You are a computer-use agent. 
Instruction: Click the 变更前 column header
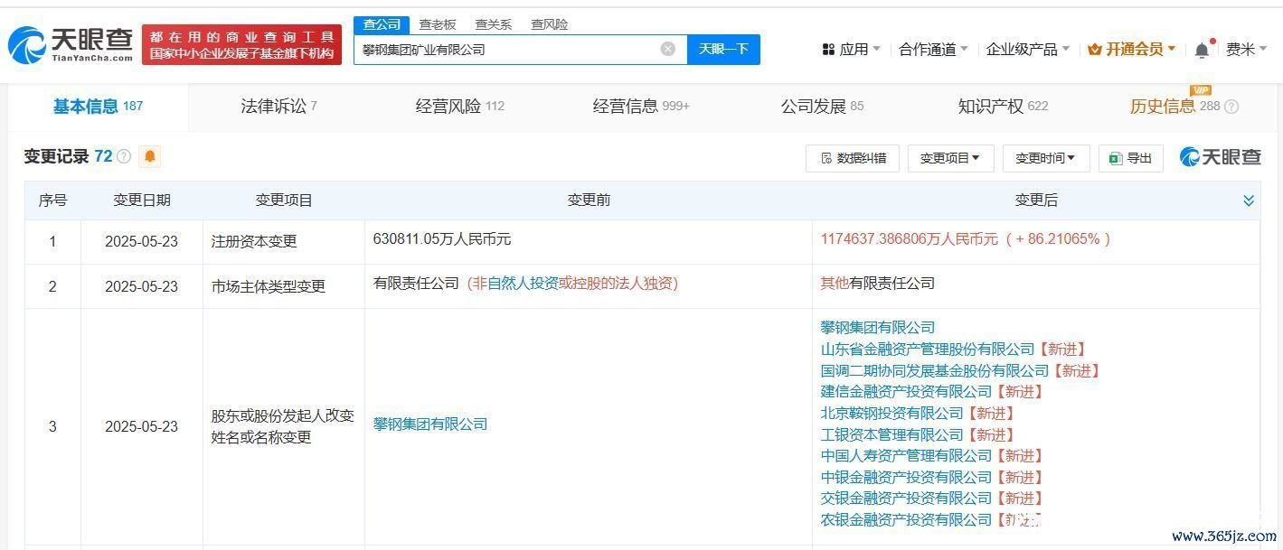coord(589,200)
